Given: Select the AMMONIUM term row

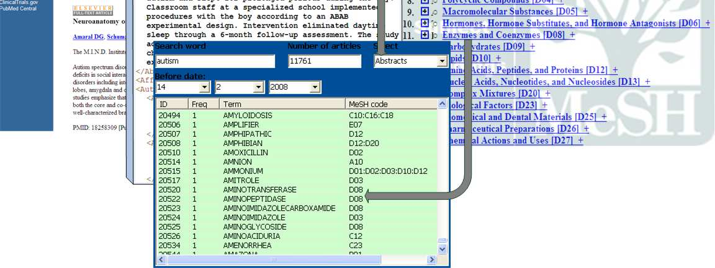Looking at the screenshot, I should 297,171.
